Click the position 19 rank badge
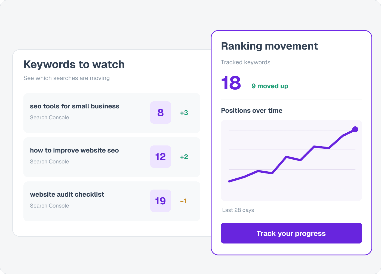 point(161,201)
